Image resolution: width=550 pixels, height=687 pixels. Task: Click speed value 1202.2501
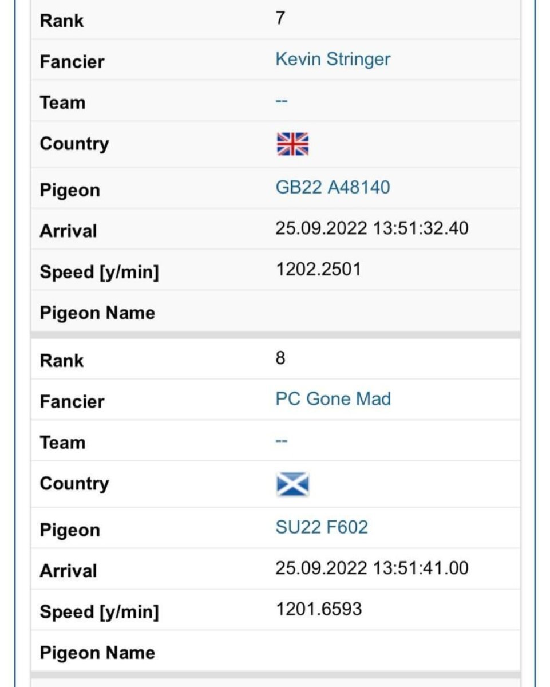pos(318,269)
